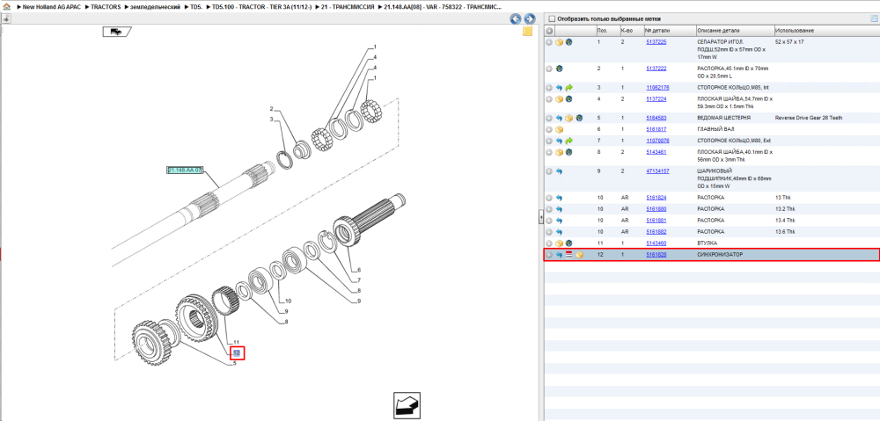The image size is (880, 421).
Task: Toggle selection circle for part 5161880
Action: pos(549,209)
